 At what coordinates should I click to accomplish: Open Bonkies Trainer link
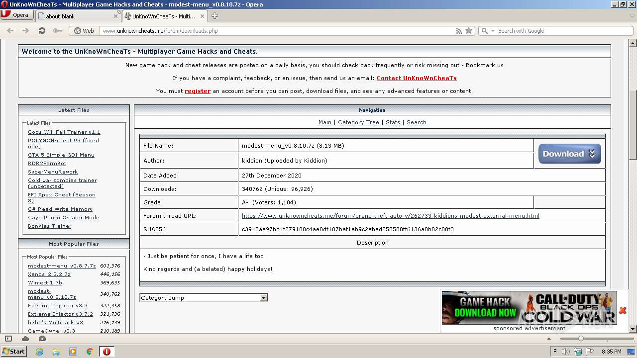(50, 226)
